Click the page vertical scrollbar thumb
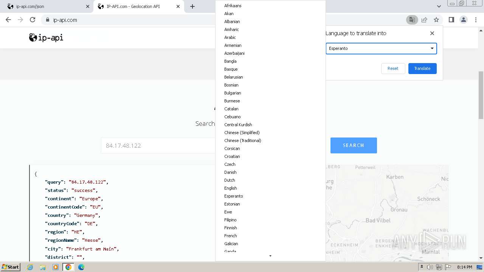 481,95
